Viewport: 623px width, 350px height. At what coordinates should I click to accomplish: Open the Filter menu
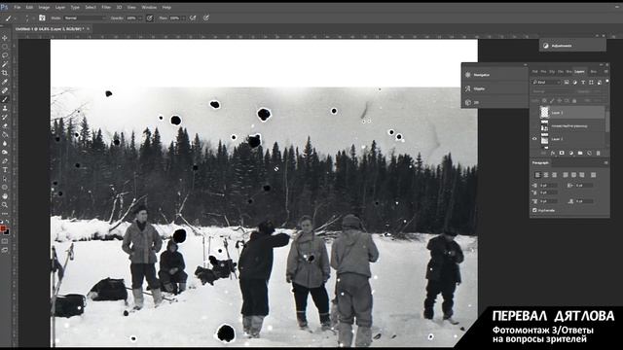106,7
